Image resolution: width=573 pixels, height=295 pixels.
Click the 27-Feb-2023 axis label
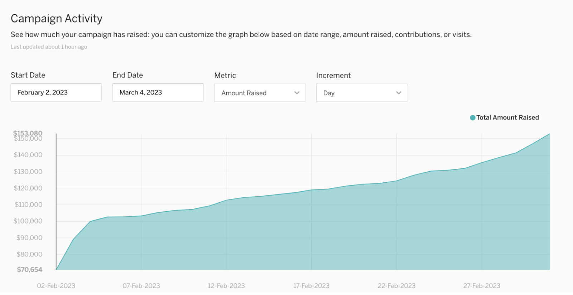click(482, 286)
